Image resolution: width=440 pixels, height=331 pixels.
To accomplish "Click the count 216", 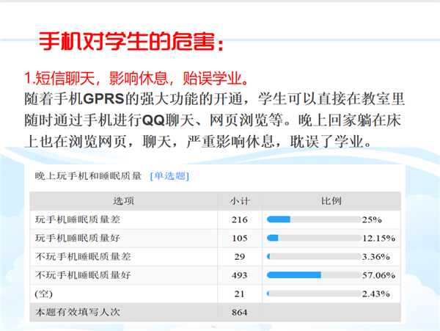I will point(240,219).
